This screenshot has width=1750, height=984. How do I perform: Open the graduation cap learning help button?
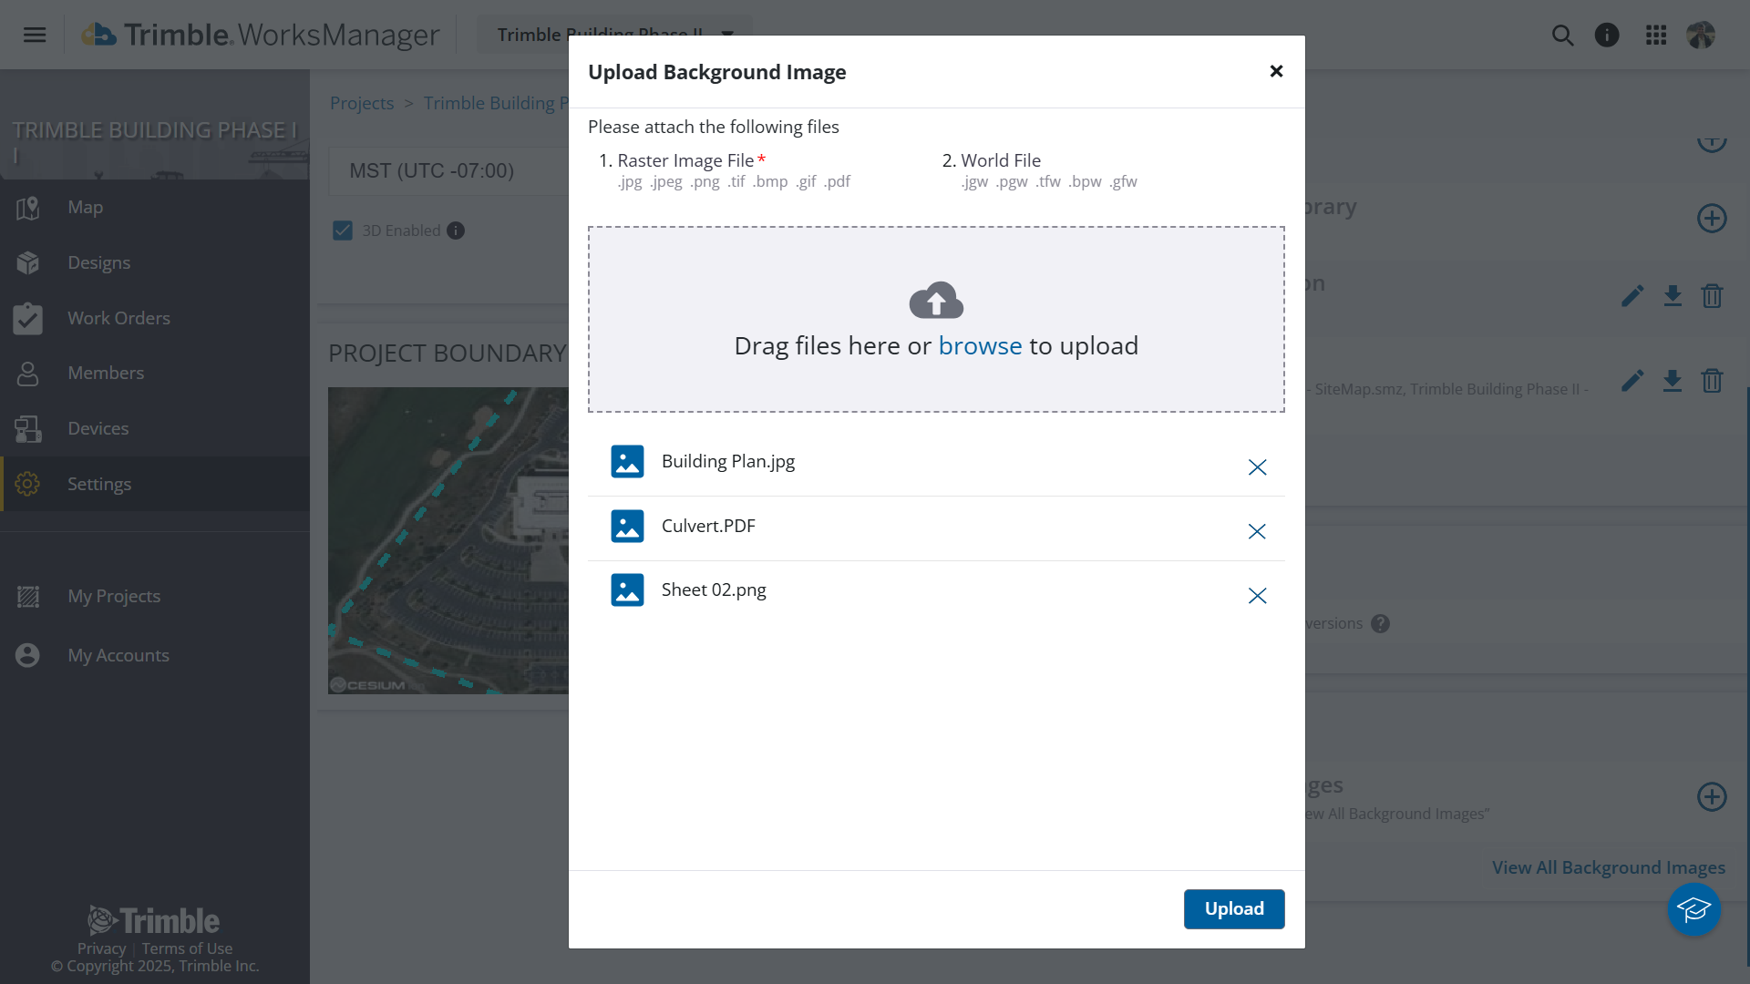point(1693,909)
